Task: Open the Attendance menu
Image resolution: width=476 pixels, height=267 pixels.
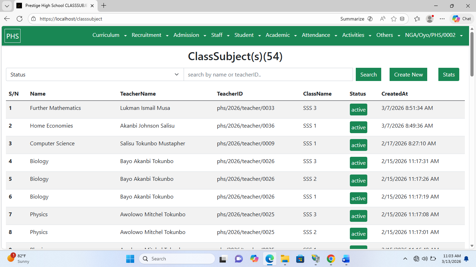Action: [319, 35]
